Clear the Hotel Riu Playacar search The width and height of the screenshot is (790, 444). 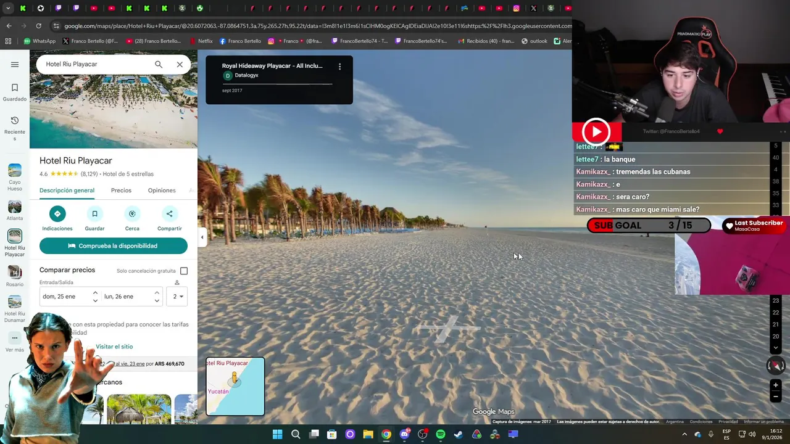point(180,64)
